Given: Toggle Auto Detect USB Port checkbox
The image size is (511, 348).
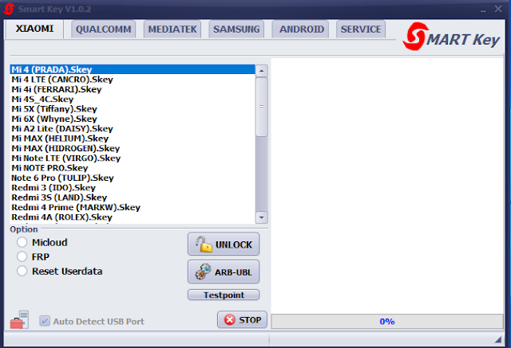Looking at the screenshot, I should click(45, 321).
